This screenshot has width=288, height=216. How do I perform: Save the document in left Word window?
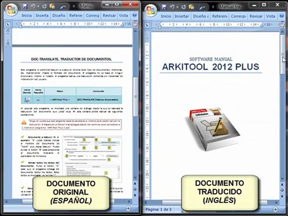25,6
